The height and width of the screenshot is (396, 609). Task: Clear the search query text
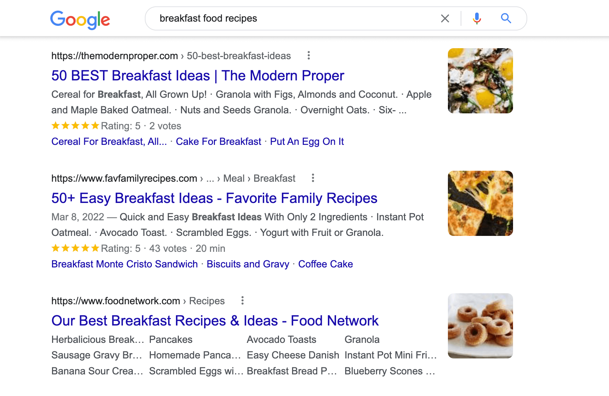pyautogui.click(x=445, y=18)
